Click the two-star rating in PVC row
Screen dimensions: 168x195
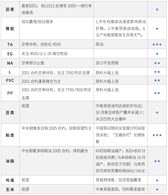coord(157,80)
